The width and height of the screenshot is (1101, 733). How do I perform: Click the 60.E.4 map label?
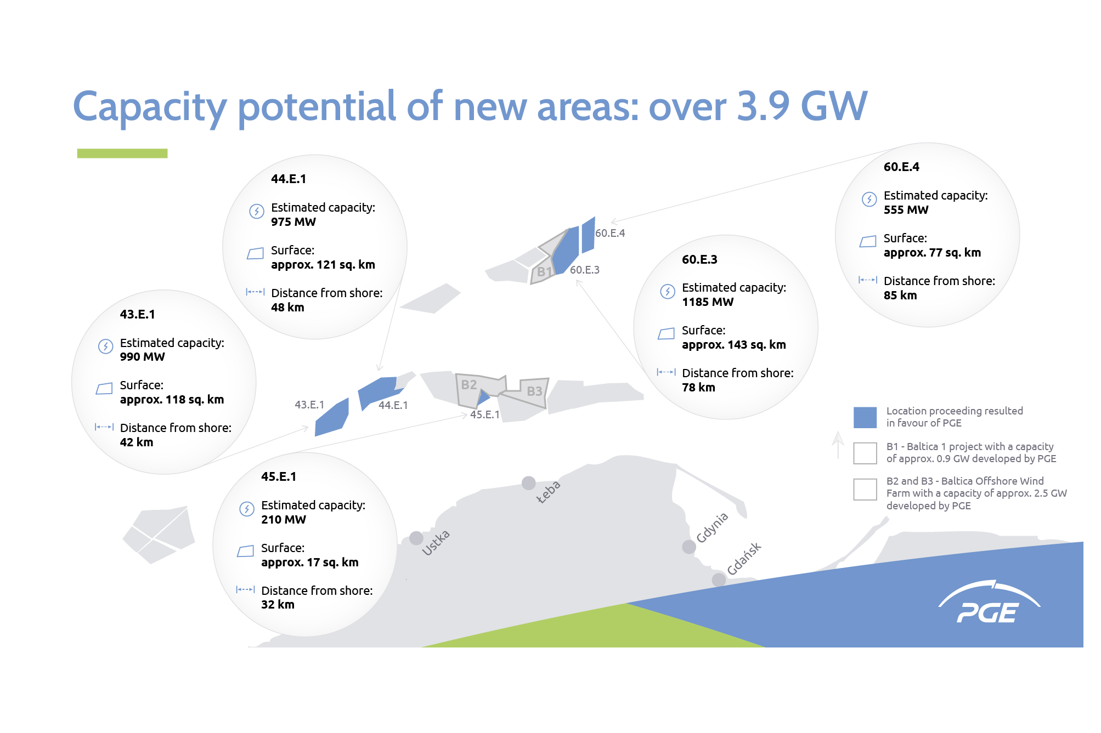point(610,233)
